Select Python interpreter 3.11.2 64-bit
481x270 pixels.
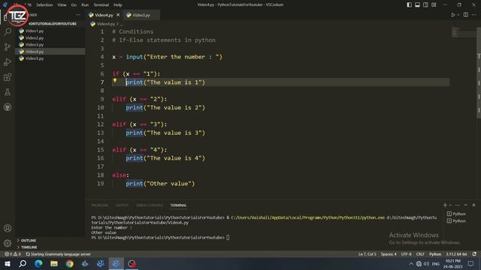456,254
